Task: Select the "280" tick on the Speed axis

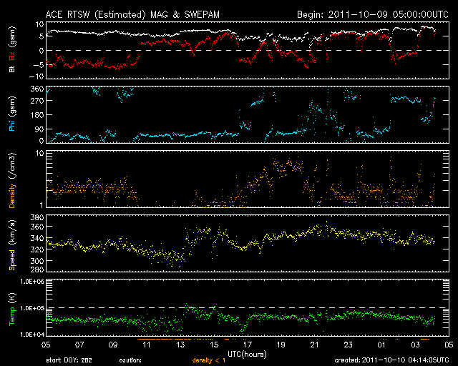Action: [37, 269]
